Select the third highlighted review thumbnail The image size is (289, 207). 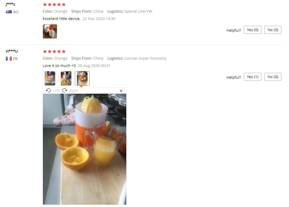coord(82,78)
